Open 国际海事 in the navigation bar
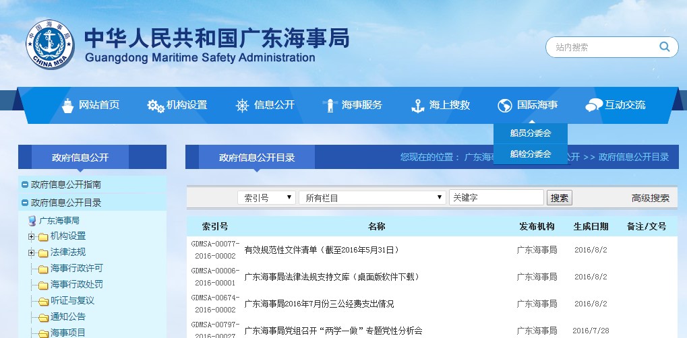This screenshot has width=687, height=338. 537,105
